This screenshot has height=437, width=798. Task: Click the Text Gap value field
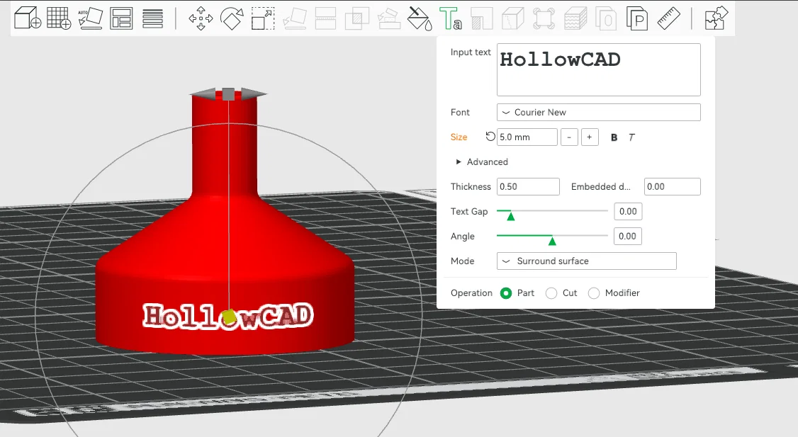click(x=628, y=211)
